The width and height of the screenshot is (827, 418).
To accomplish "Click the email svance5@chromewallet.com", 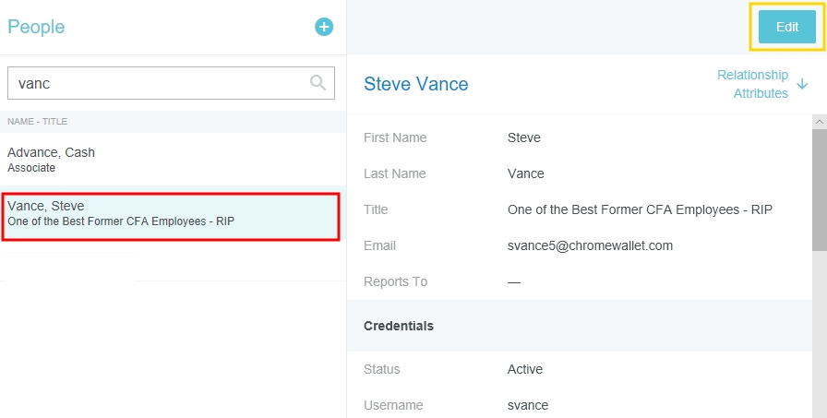I will coord(590,245).
